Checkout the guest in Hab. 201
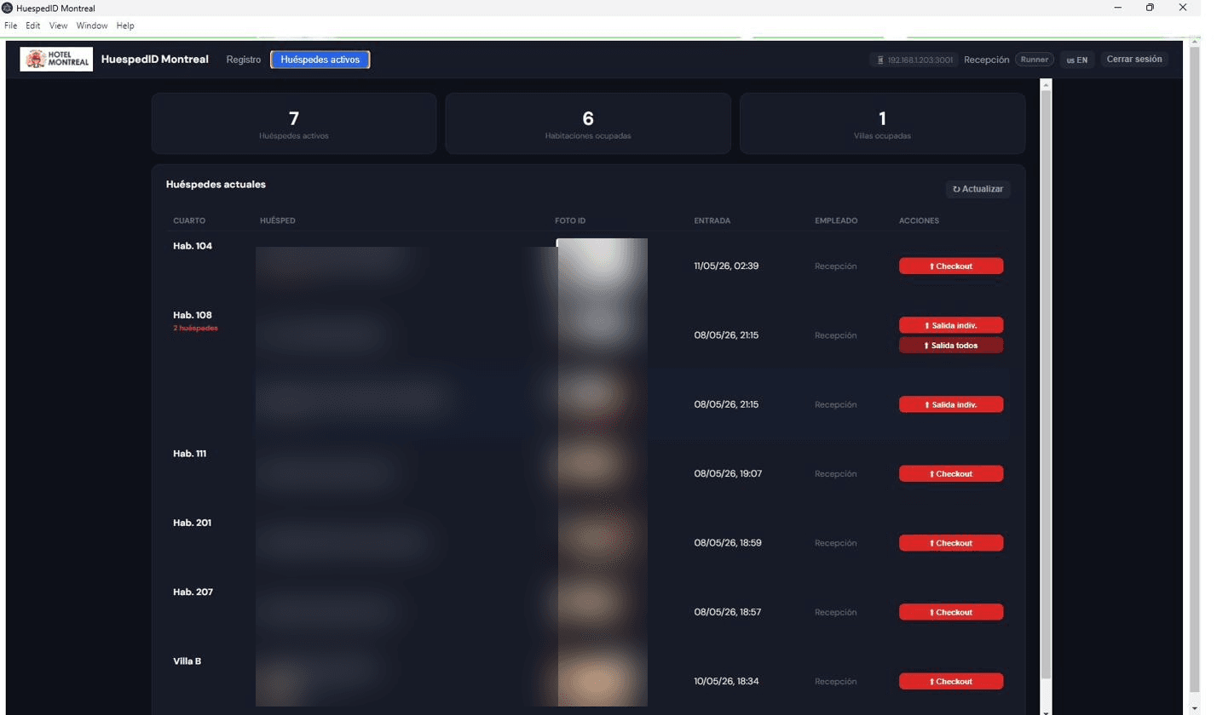The width and height of the screenshot is (1217, 715). (951, 543)
